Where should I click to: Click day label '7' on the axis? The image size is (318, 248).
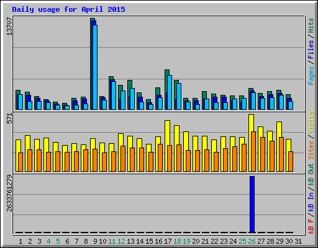coord(76,241)
